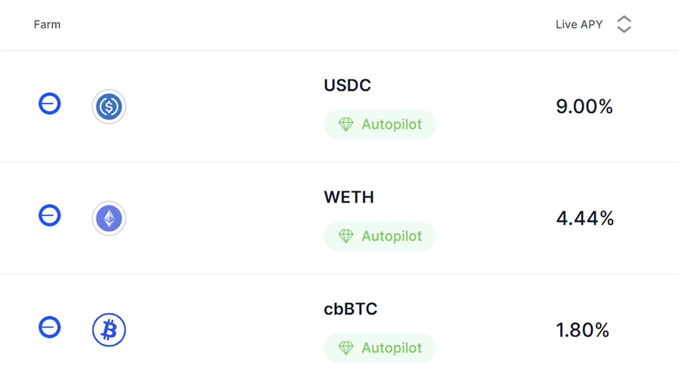
Task: Click the 9.00% APY value
Action: (584, 106)
